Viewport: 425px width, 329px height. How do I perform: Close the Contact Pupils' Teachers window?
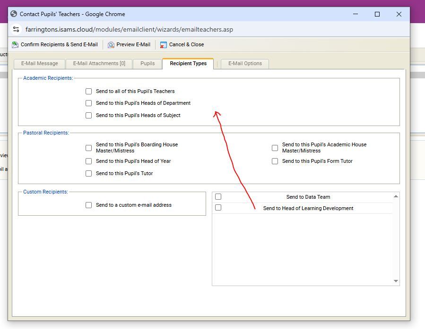[399, 14]
